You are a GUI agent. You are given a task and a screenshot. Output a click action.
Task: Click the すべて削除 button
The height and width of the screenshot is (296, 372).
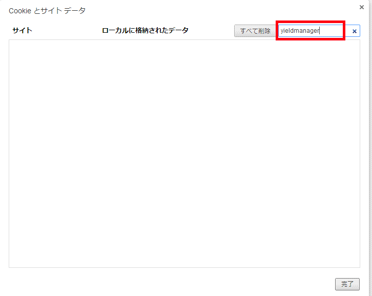[x=255, y=31]
